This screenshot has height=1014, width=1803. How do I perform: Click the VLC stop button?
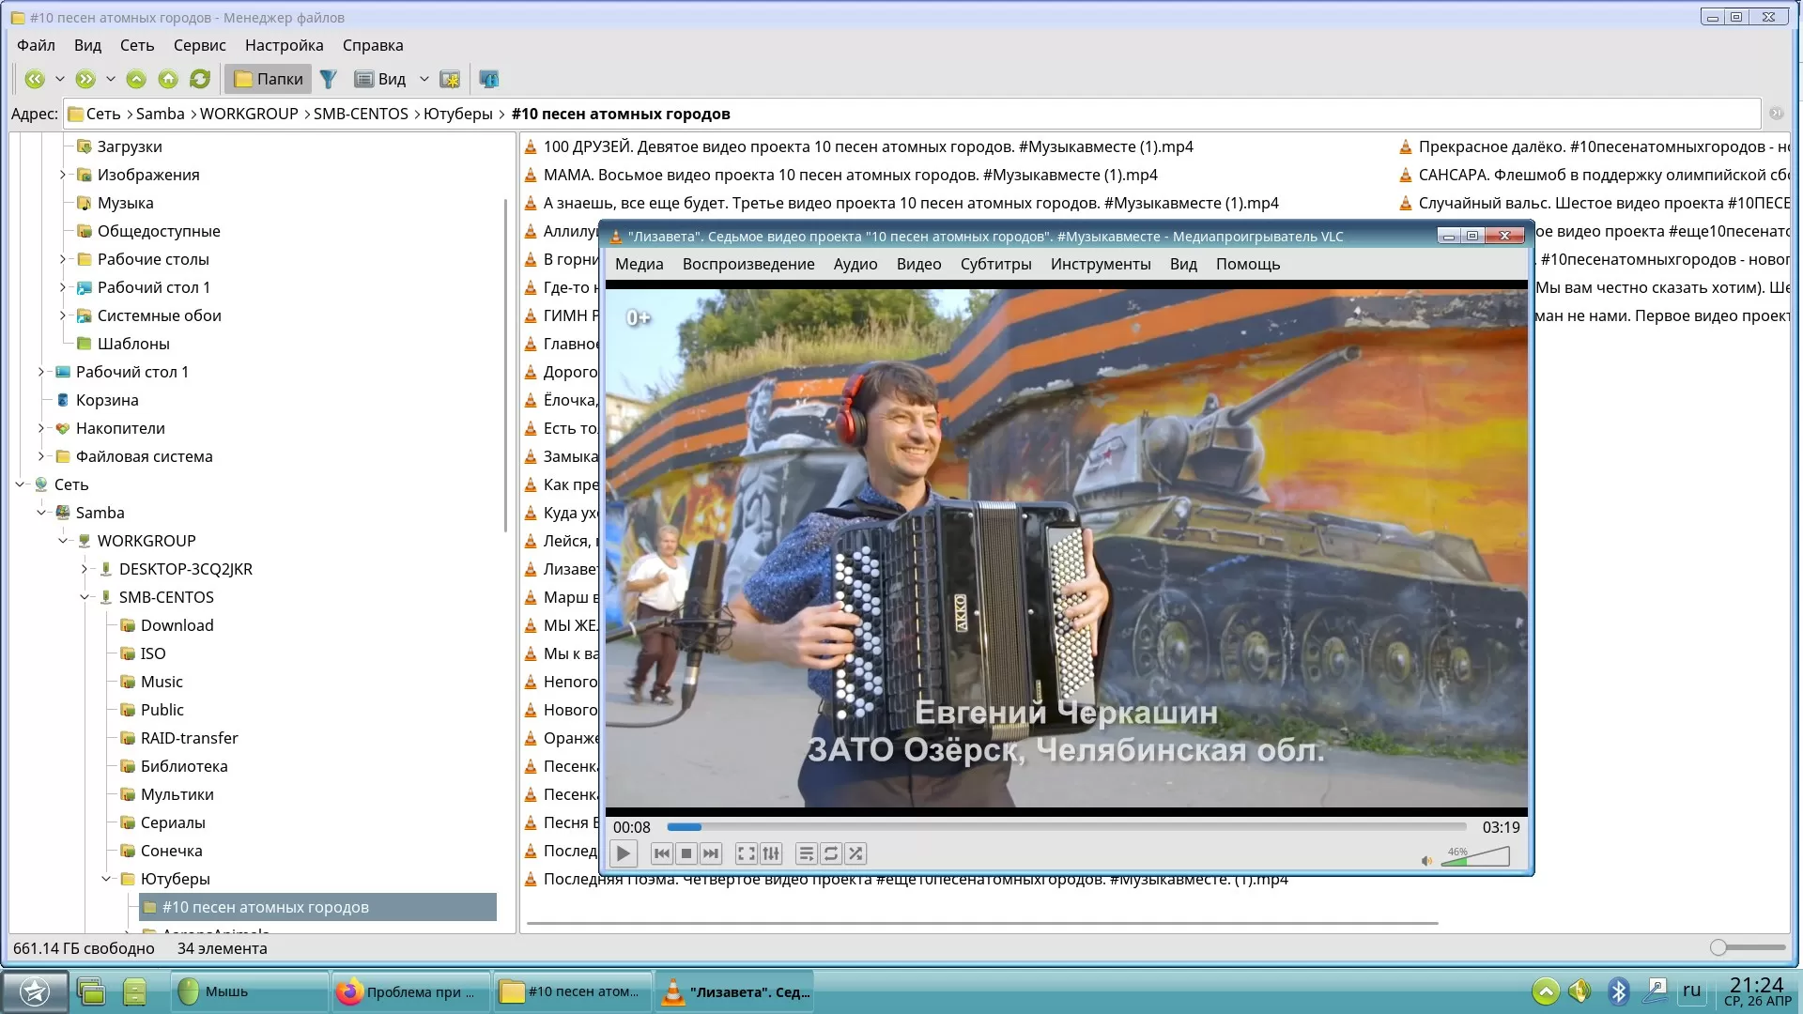coord(686,854)
